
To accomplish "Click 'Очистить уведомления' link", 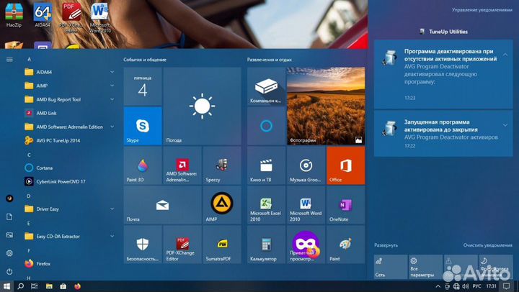I will 488,245.
